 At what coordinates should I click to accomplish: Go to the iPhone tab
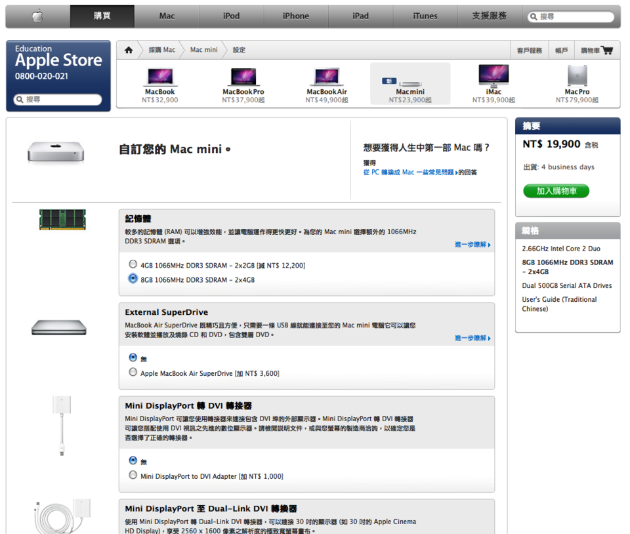click(296, 16)
